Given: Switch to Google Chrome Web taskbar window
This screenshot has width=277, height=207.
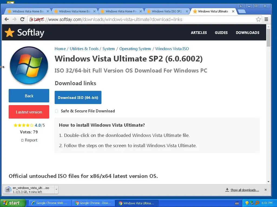Looking at the screenshot, I should click(x=50, y=203).
